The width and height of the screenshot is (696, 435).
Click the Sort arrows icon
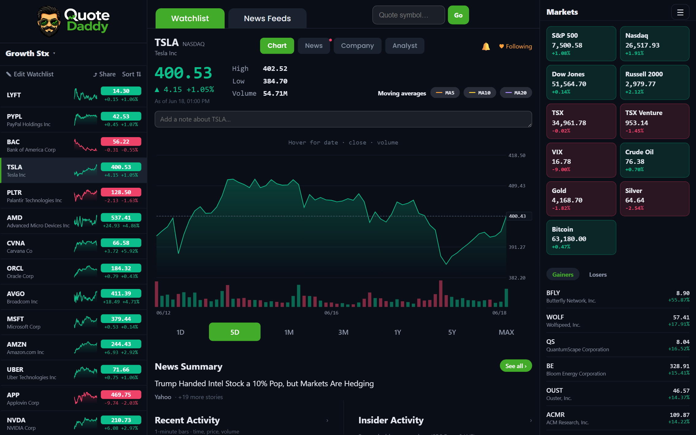[139, 74]
